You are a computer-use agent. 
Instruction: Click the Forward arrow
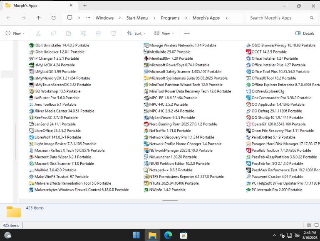23,18
